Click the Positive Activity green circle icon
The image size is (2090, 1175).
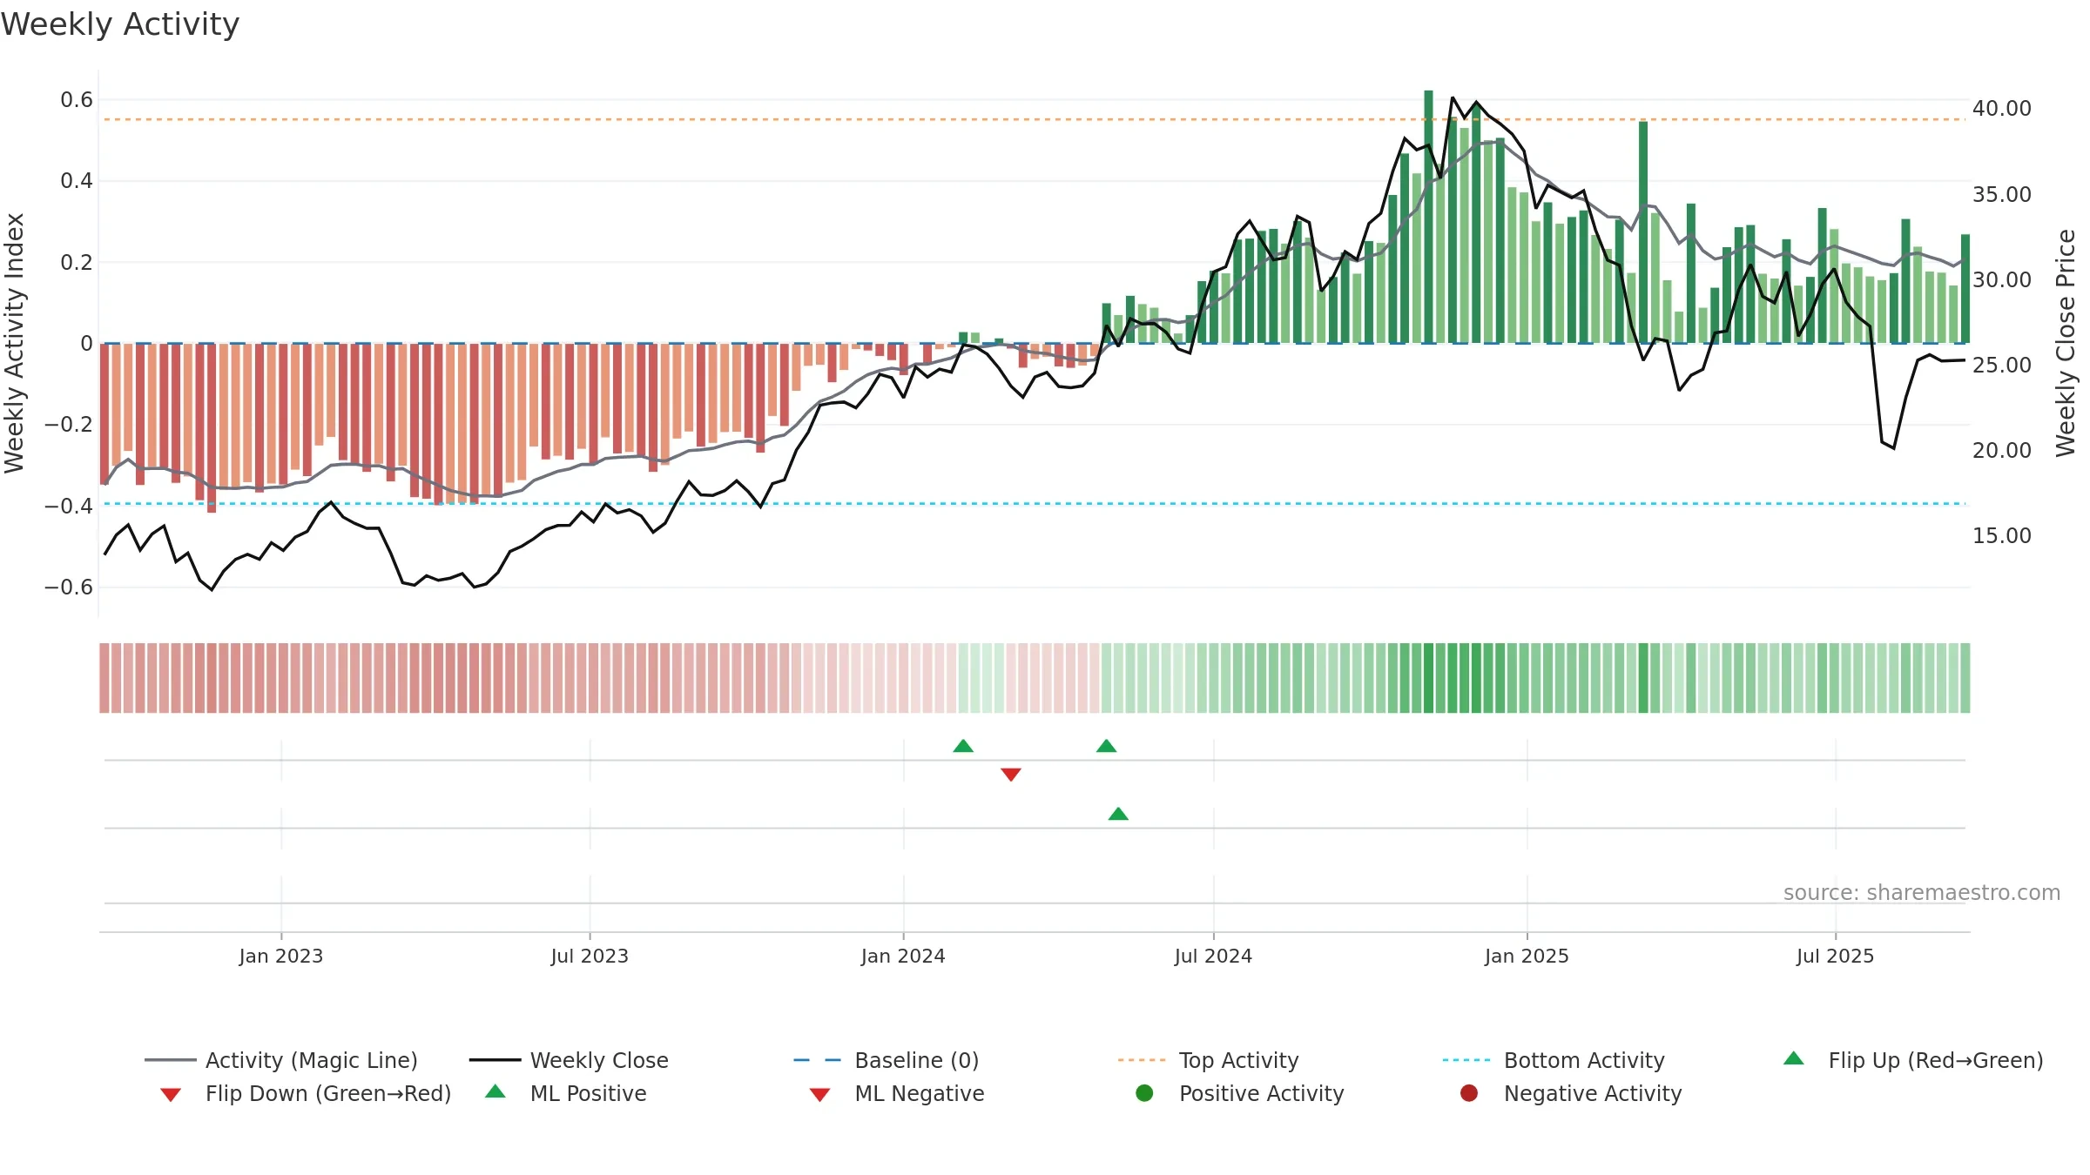pyautogui.click(x=1144, y=1092)
